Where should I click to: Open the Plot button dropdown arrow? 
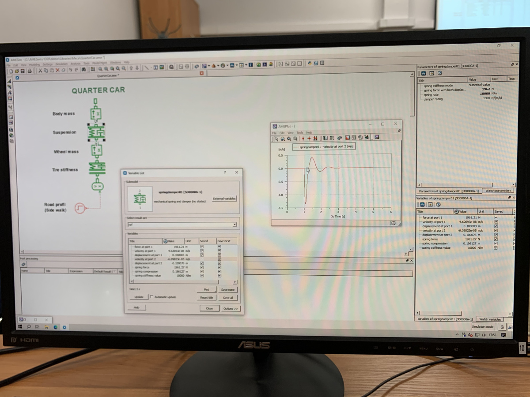point(215,290)
